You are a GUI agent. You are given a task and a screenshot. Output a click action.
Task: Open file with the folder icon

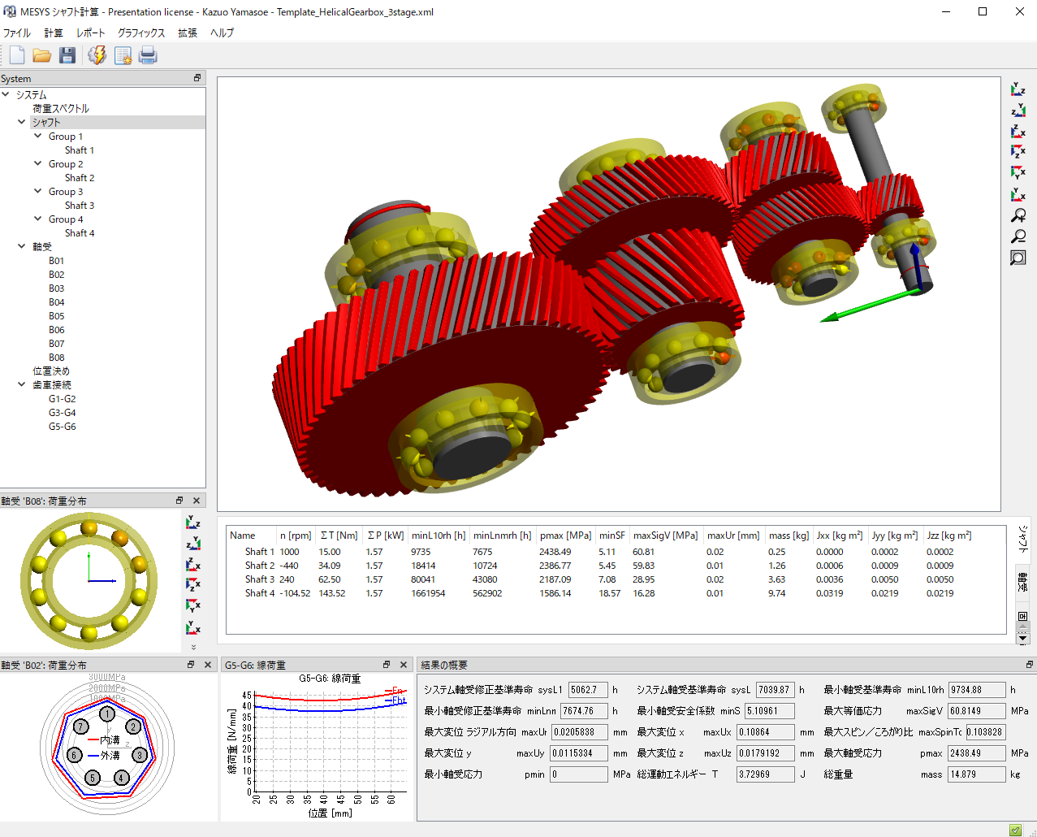pyautogui.click(x=42, y=55)
